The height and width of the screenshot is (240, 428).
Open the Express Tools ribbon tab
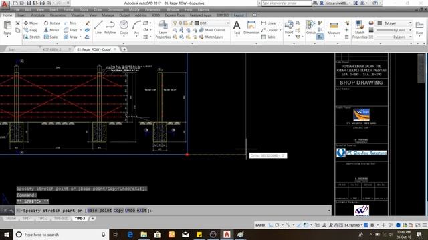[175, 15]
